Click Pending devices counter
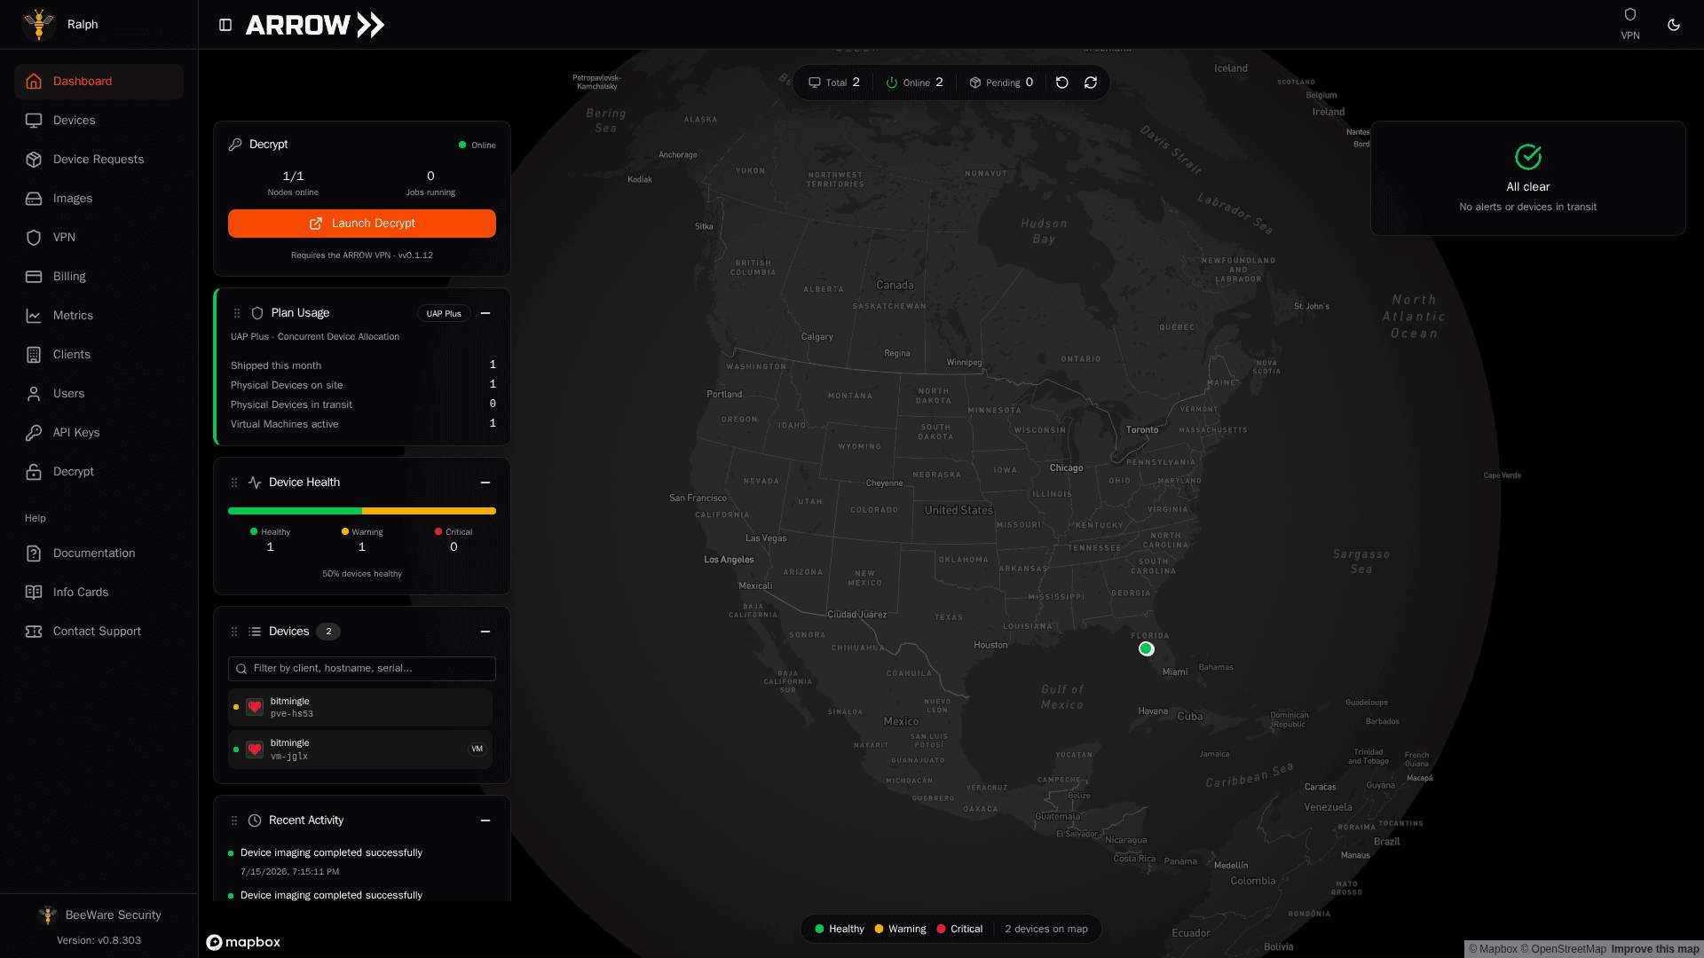Image resolution: width=1704 pixels, height=958 pixels. (x=1001, y=82)
